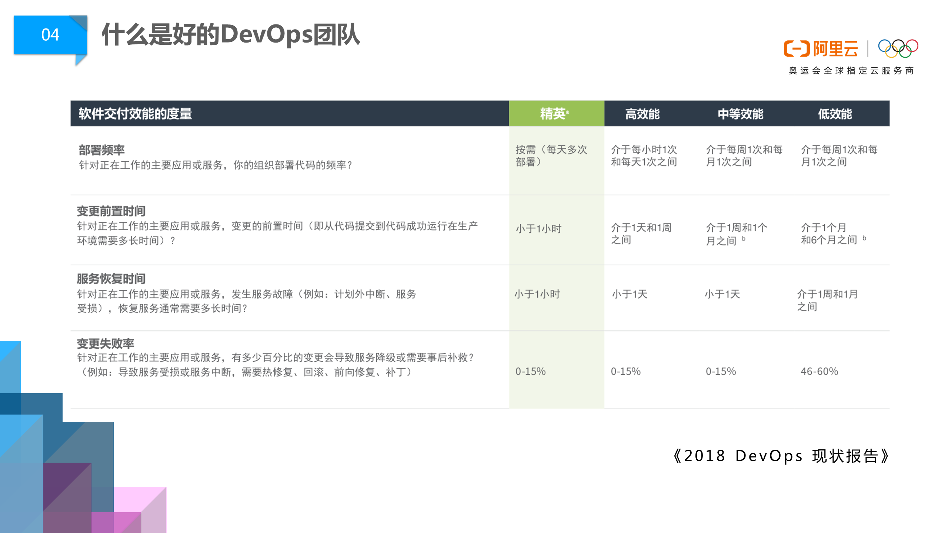This screenshot has height=533, width=948.
Task: Click the cell 介于1个月和6个月之间
Action: pyautogui.click(x=833, y=234)
